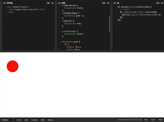Screen dimensions: 164x122
Task: Tidy the JS code
Action: 158,3
